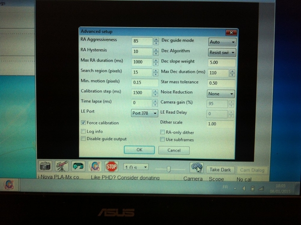This screenshot has height=225, width=301.
Task: Click Time lapse spinner arrows
Action: 155,103
